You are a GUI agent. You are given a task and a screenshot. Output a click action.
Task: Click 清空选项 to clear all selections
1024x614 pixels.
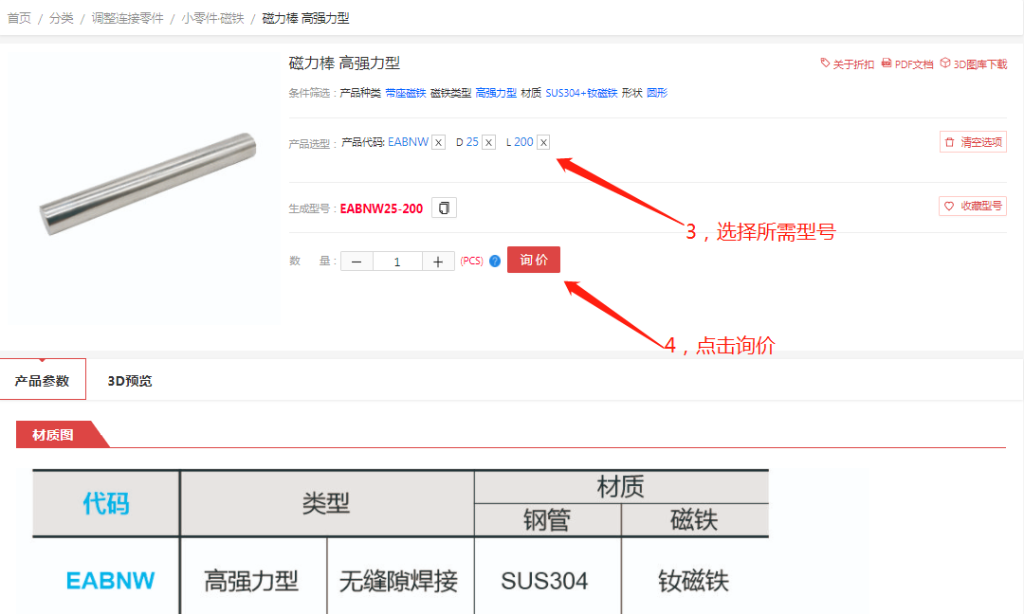[973, 142]
